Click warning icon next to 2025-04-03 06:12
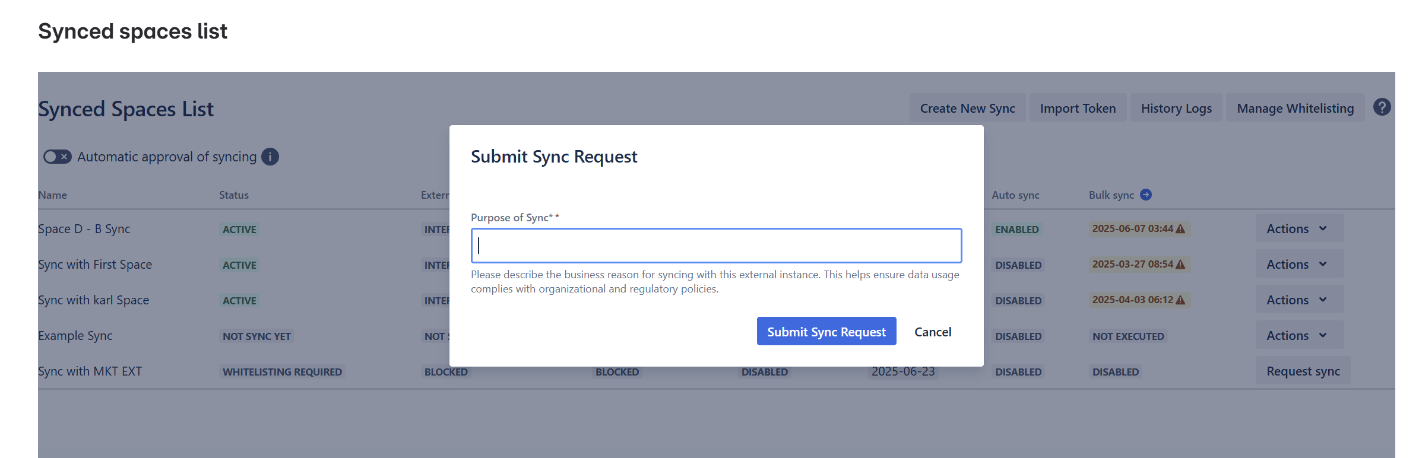The width and height of the screenshot is (1422, 458). (x=1180, y=300)
